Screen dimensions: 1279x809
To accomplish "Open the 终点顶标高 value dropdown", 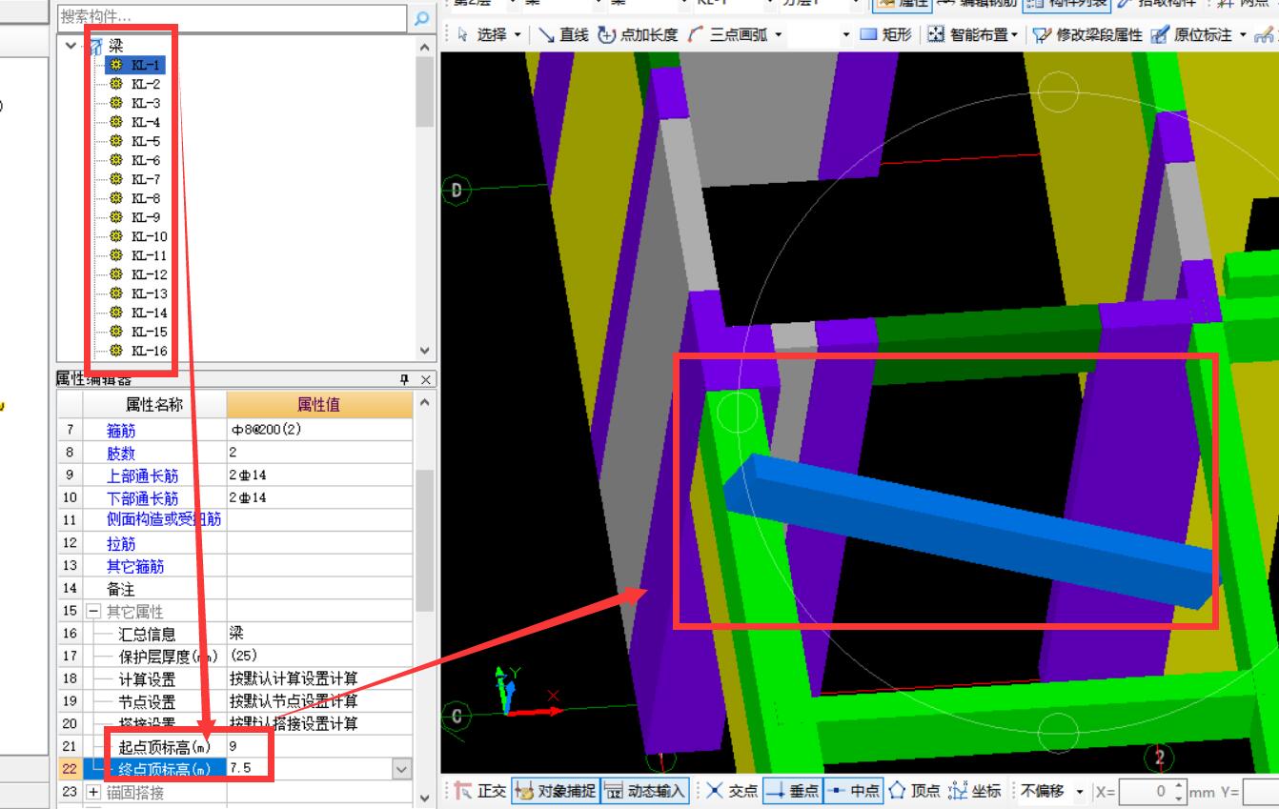I will [x=402, y=768].
